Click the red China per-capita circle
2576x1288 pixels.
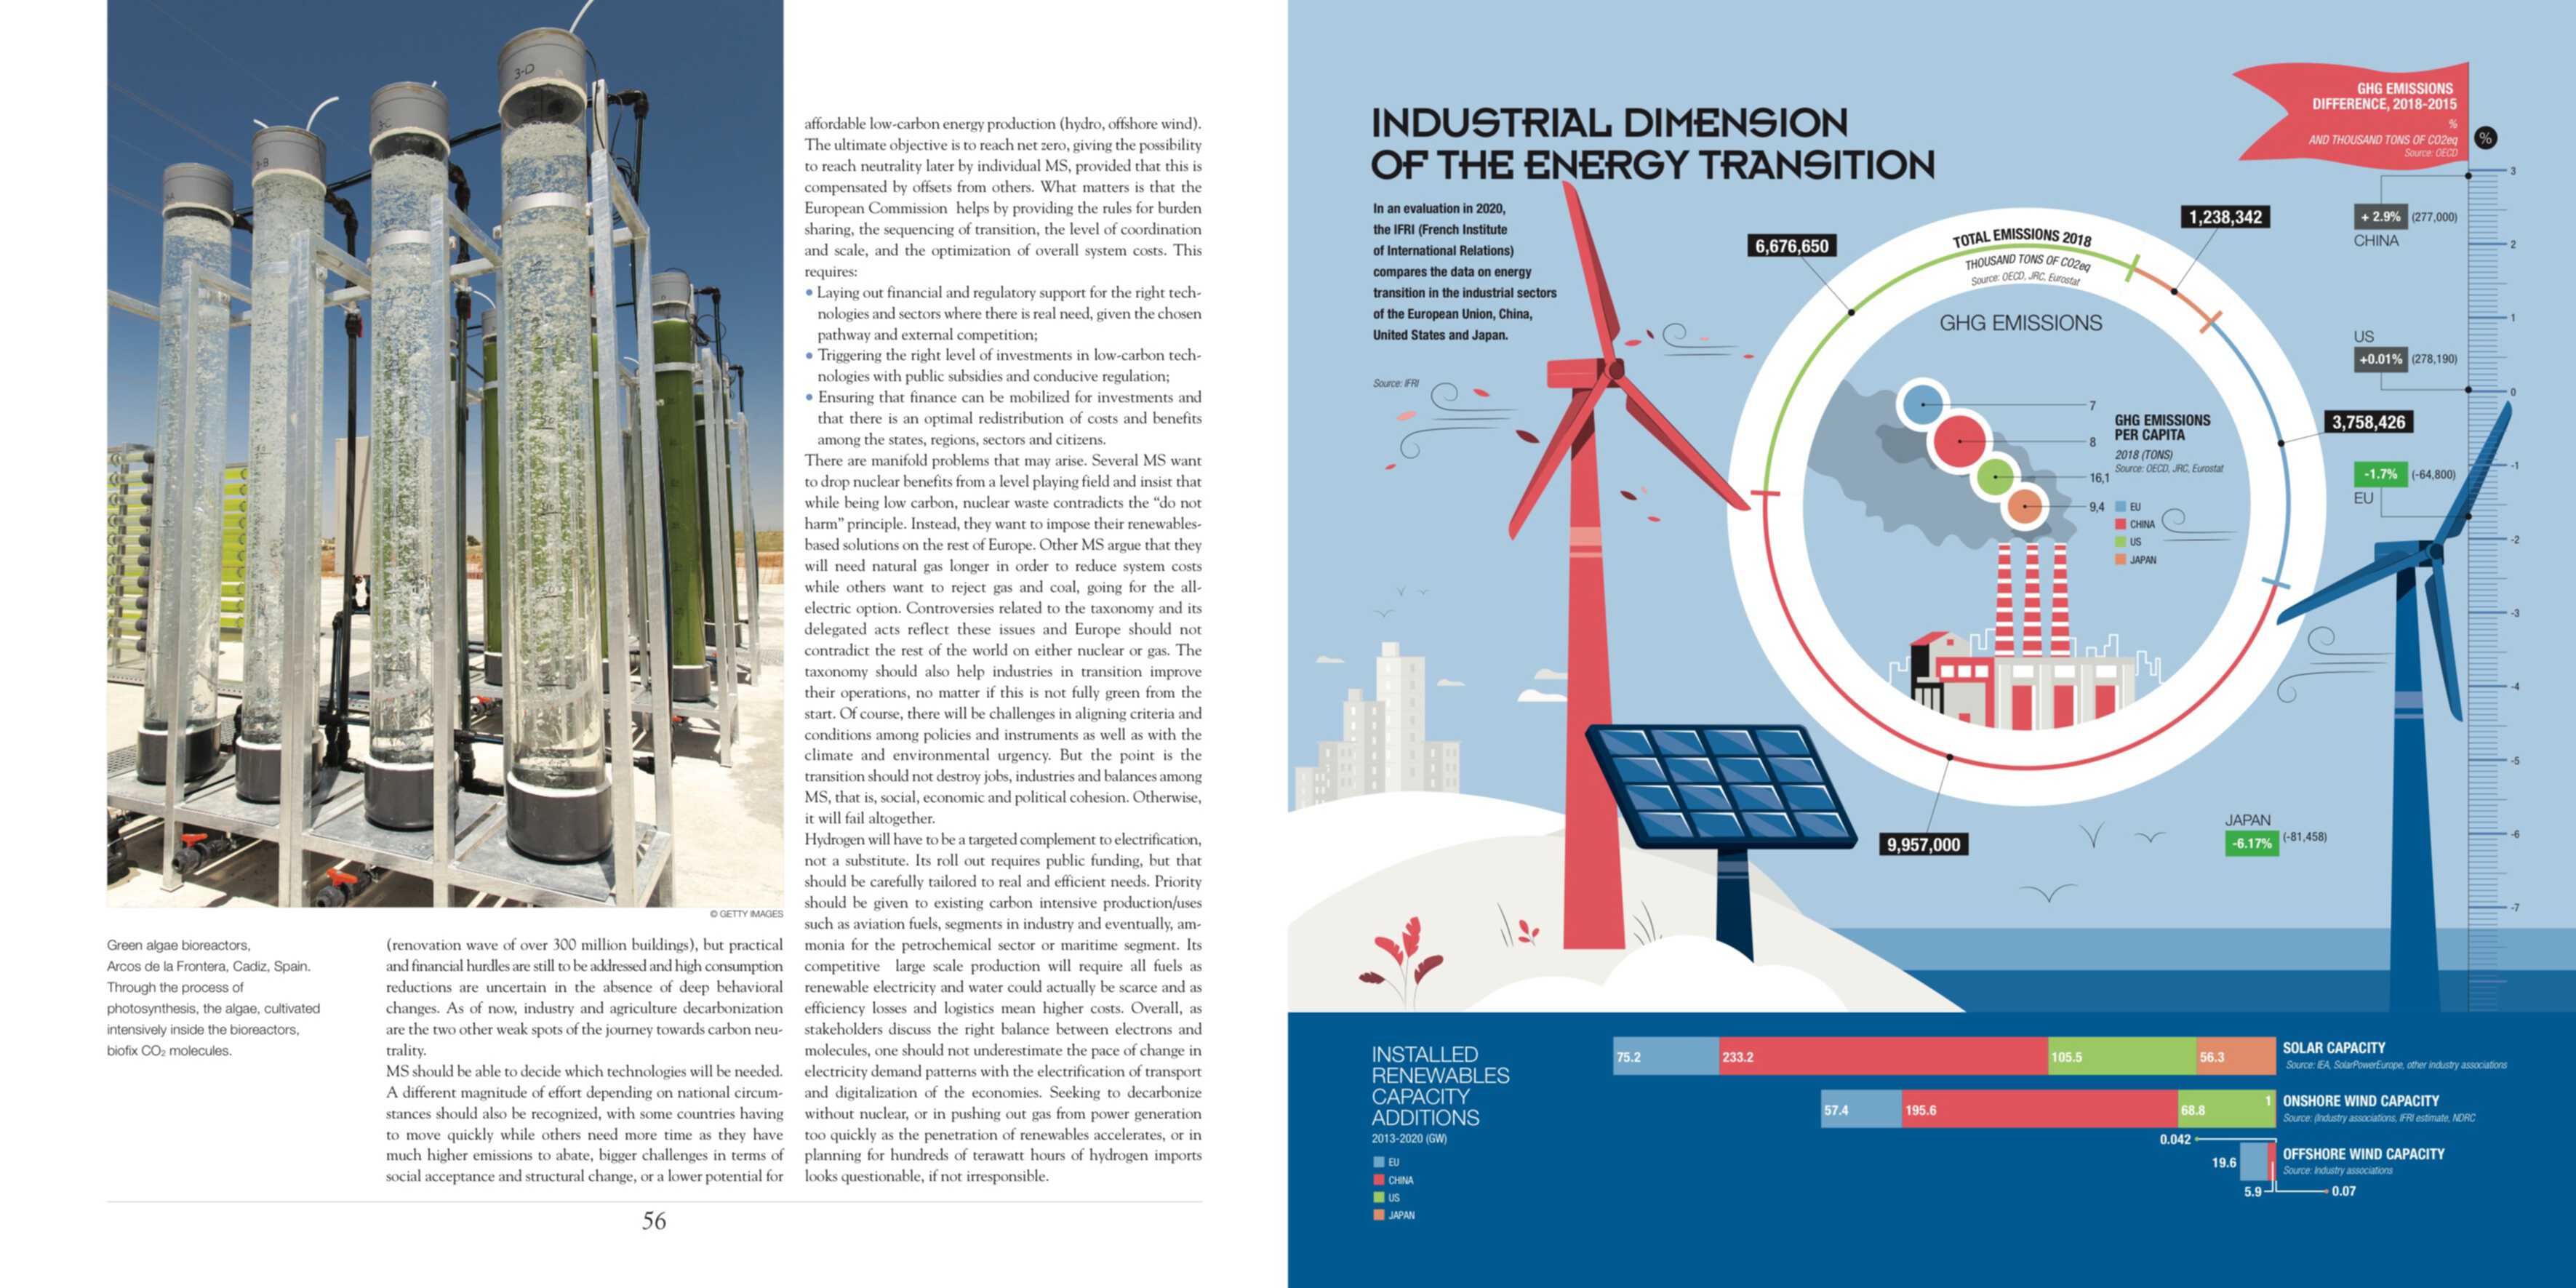1959,441
